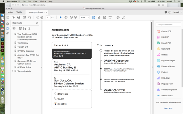
Task: Click the document vertical scrollbar
Action: click(151, 36)
